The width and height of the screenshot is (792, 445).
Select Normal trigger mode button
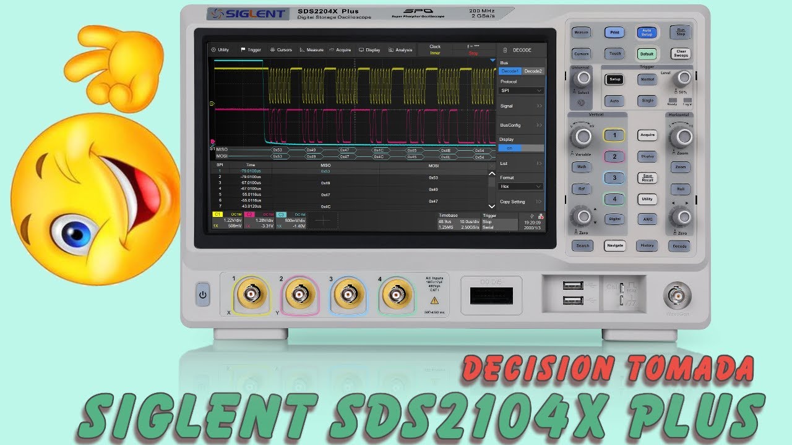tap(647, 80)
